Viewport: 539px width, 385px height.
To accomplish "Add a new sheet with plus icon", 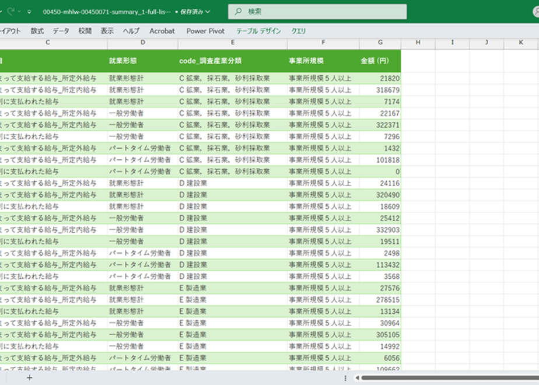I will [30, 378].
